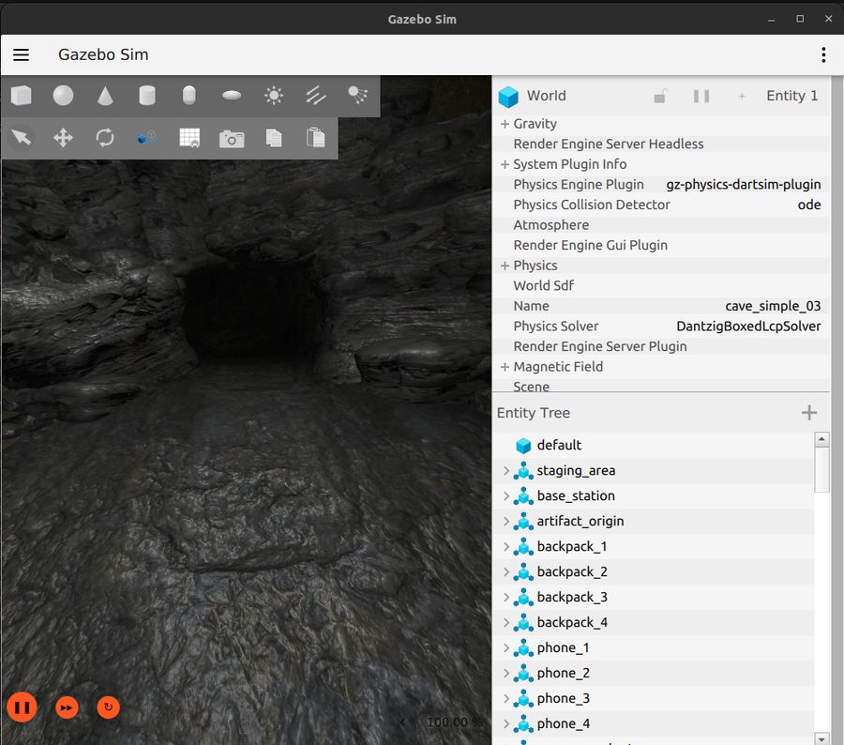Image resolution: width=844 pixels, height=745 pixels.
Task: Pause the simulation with orange button
Action: [x=23, y=707]
